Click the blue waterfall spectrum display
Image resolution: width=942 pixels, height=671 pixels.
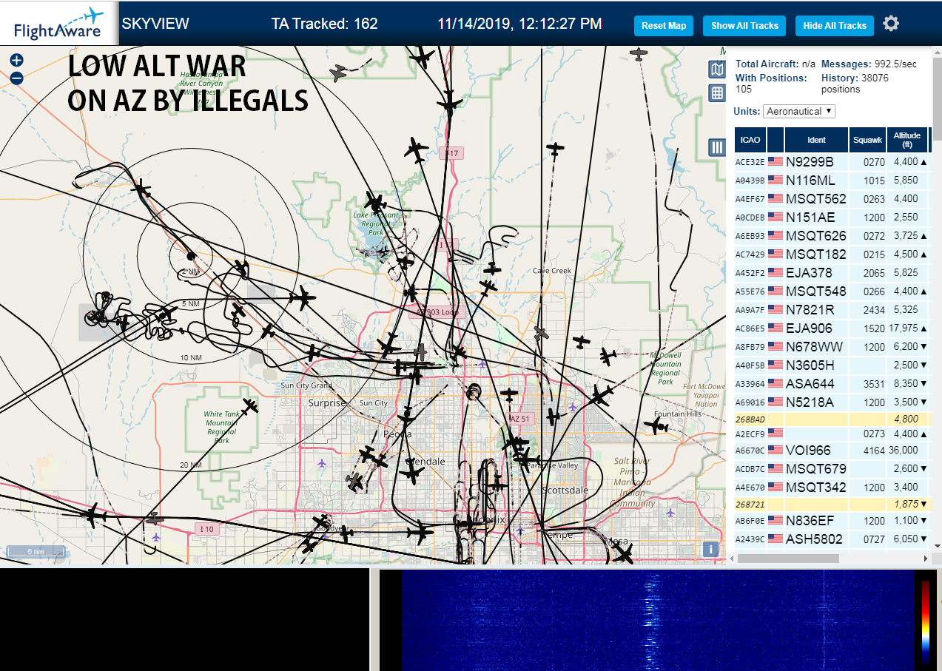point(657,620)
